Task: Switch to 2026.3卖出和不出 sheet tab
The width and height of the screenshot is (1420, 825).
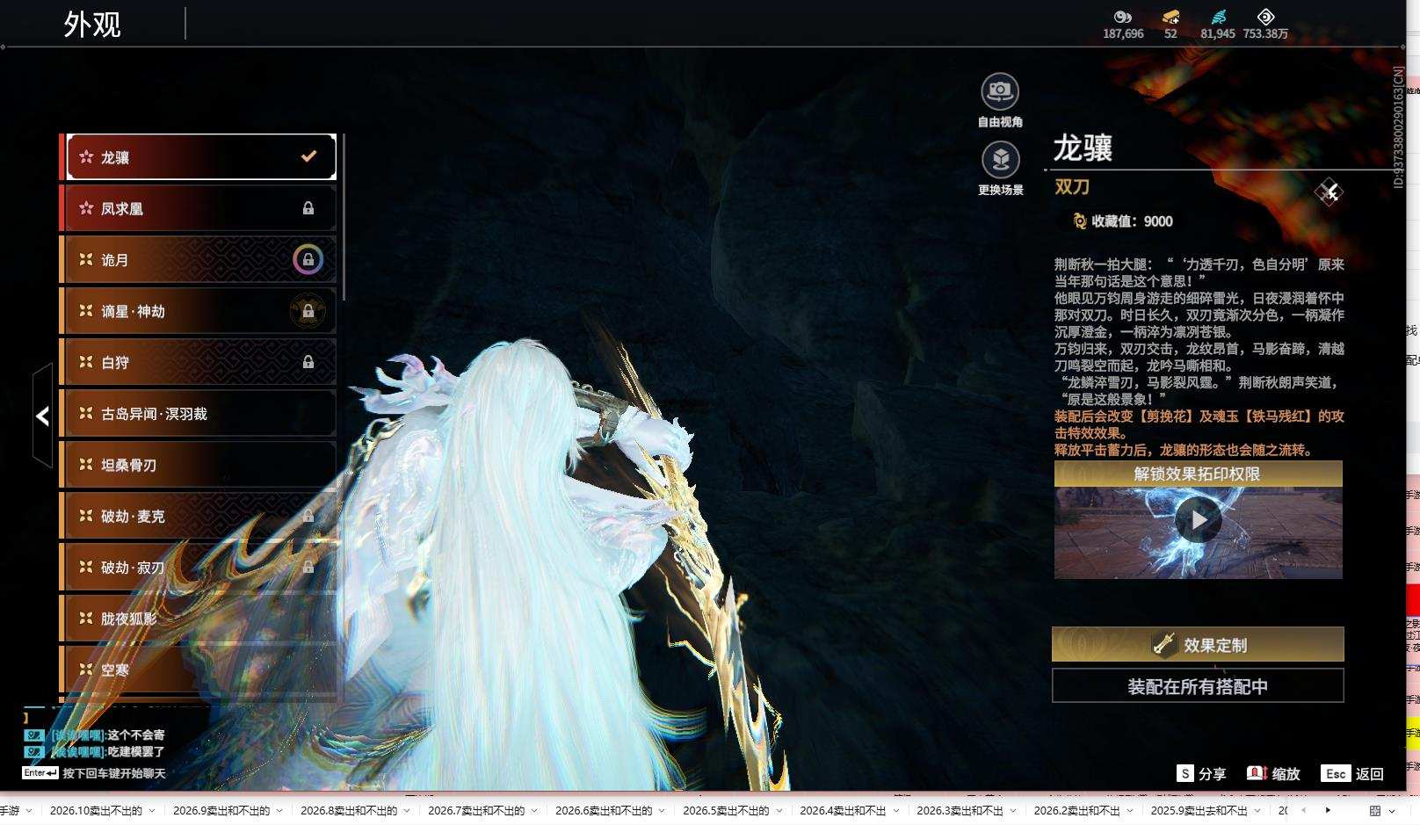Action: pos(960,811)
